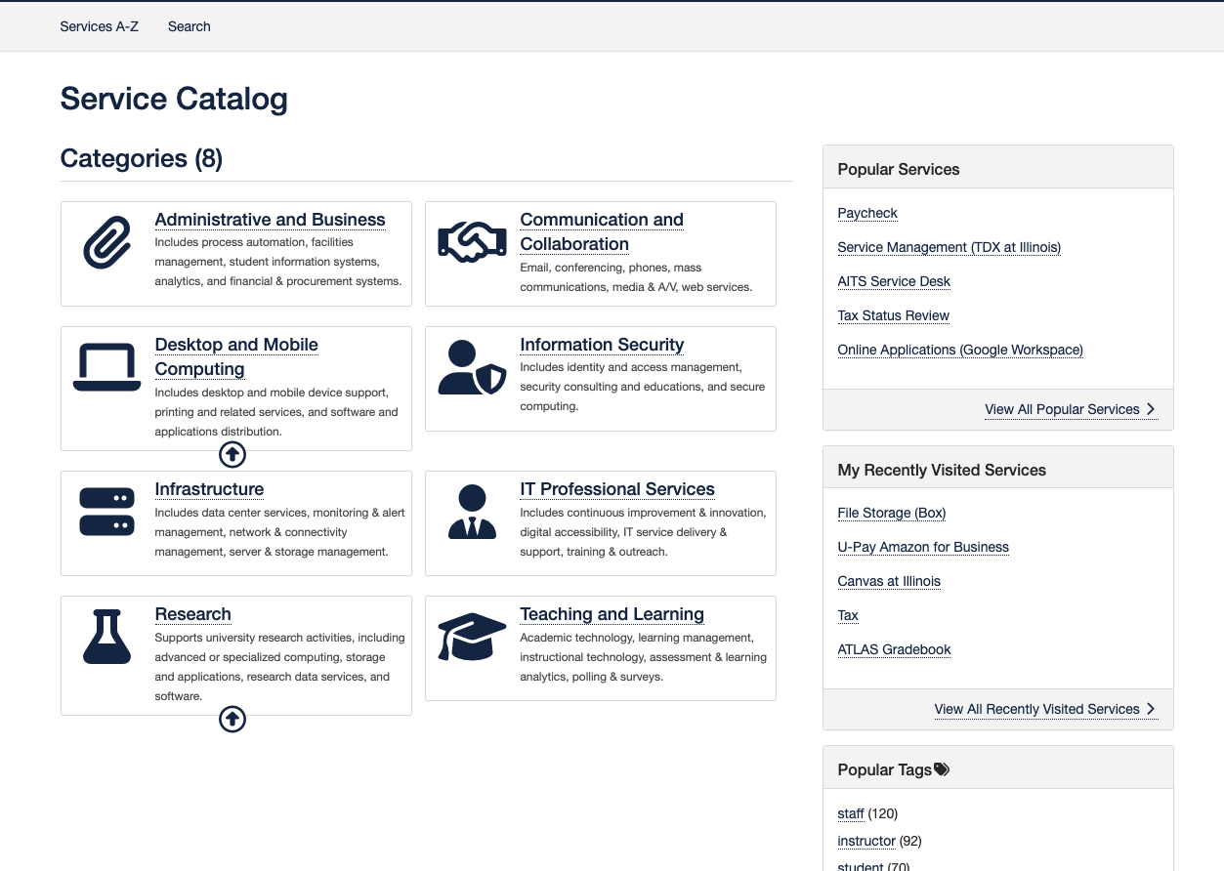
Task: Click the handshake Communication and Collaboration icon
Action: coord(472,243)
